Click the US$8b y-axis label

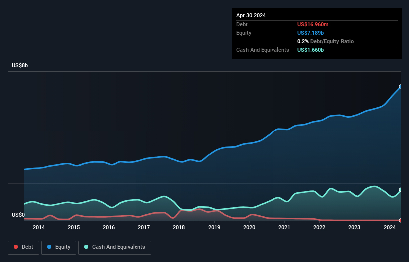point(20,65)
